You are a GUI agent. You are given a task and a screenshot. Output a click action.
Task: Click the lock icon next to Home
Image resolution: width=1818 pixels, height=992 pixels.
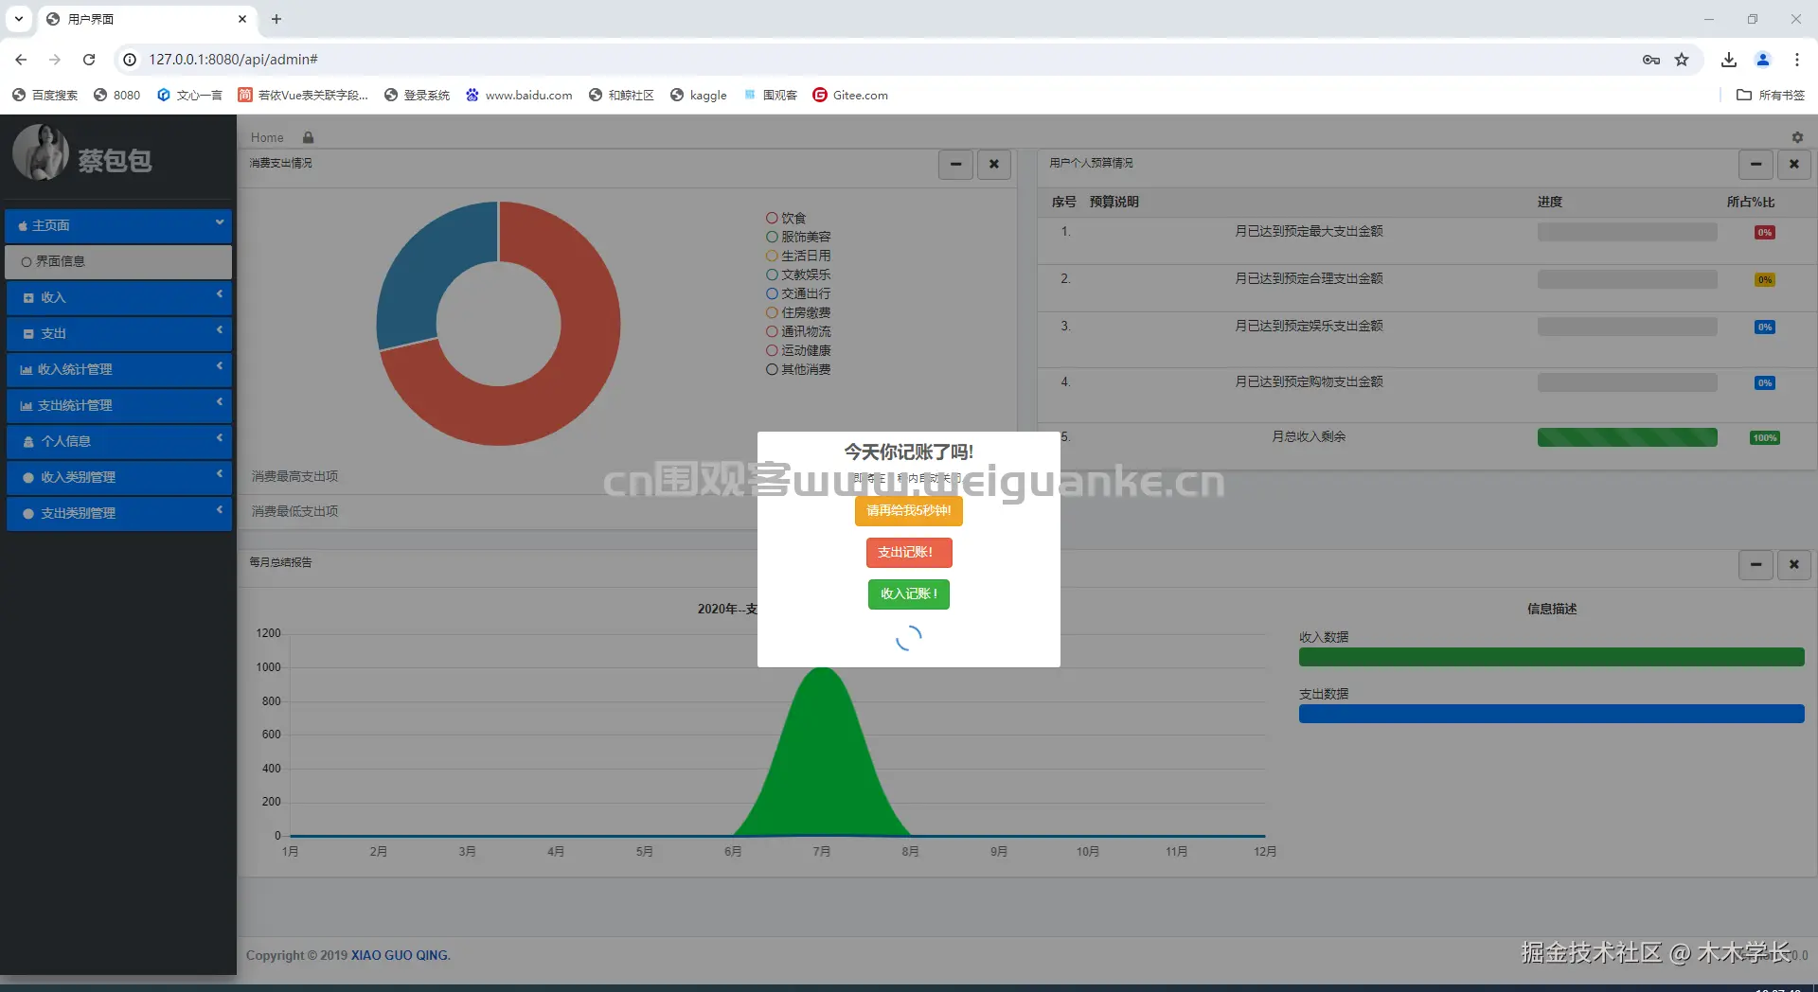click(x=308, y=137)
